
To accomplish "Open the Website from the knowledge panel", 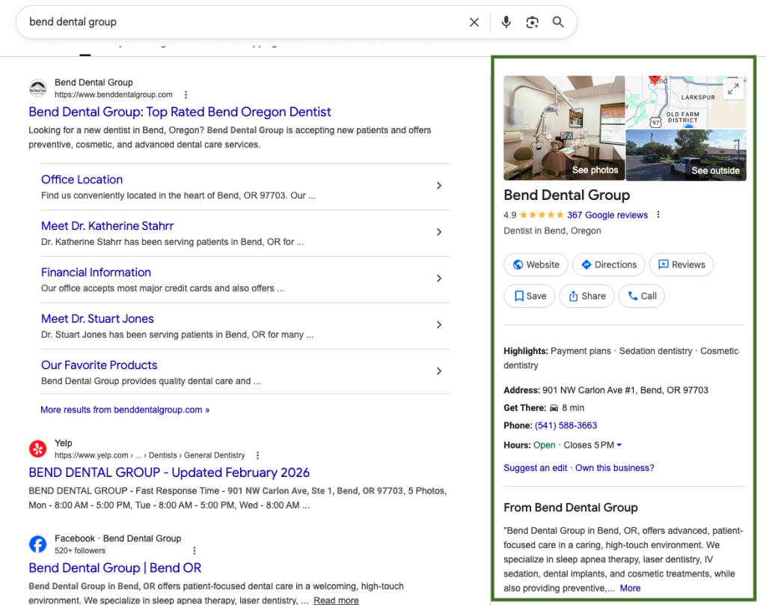I will [536, 264].
